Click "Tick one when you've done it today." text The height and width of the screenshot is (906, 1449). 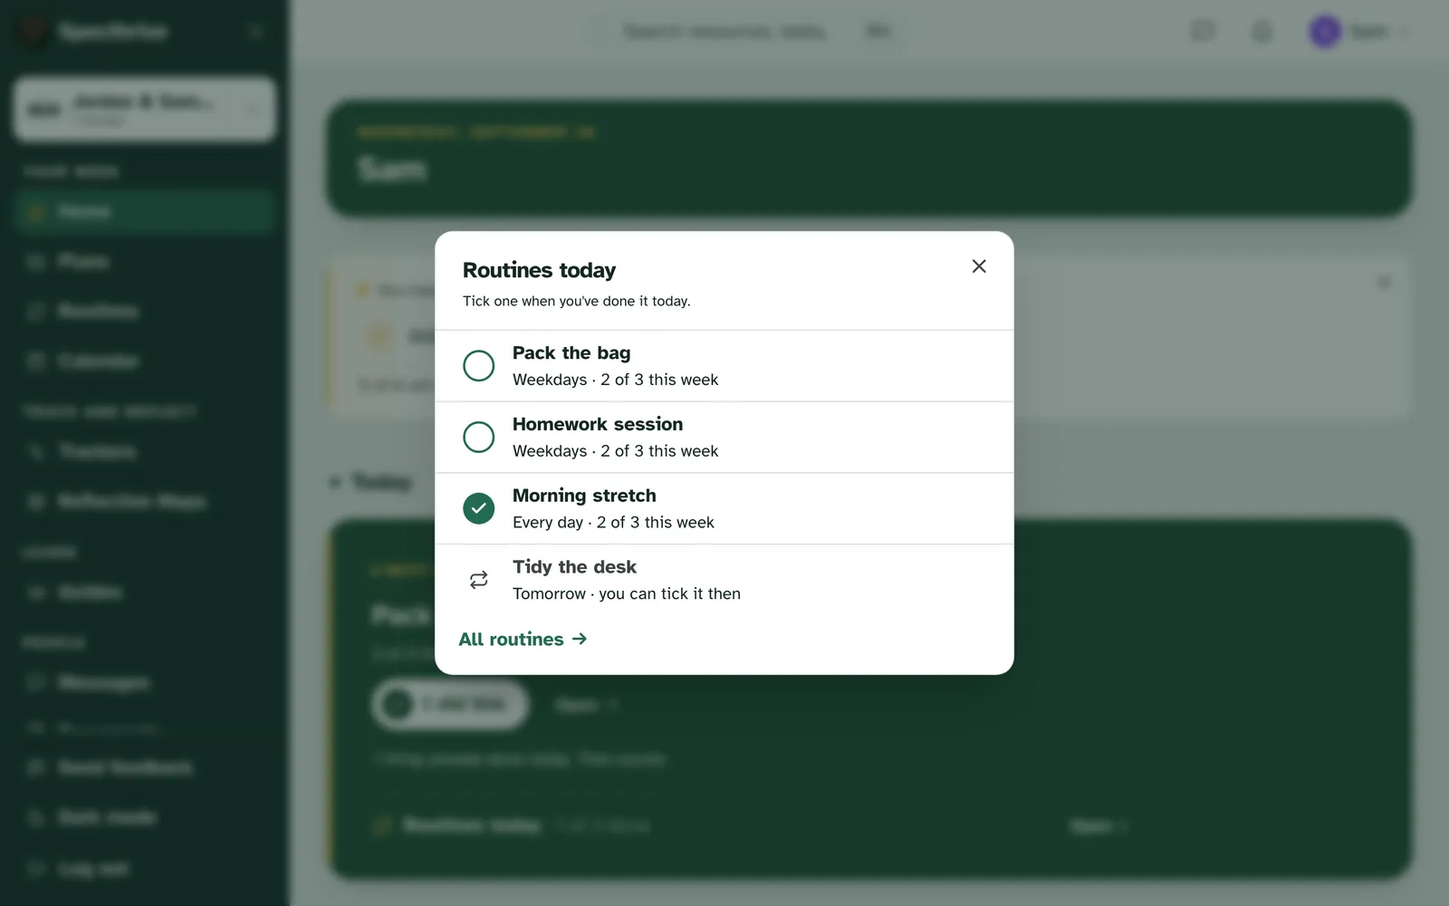(577, 301)
